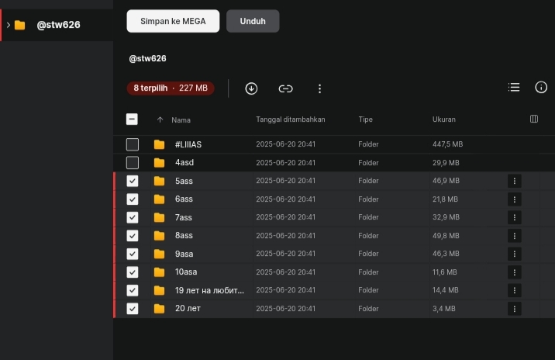Image resolution: width=555 pixels, height=360 pixels.
Task: Click the 20 лет folder icon
Action: pos(159,309)
